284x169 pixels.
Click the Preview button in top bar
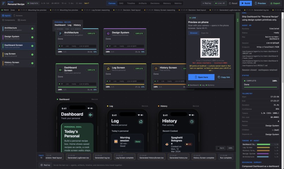(260, 3)
